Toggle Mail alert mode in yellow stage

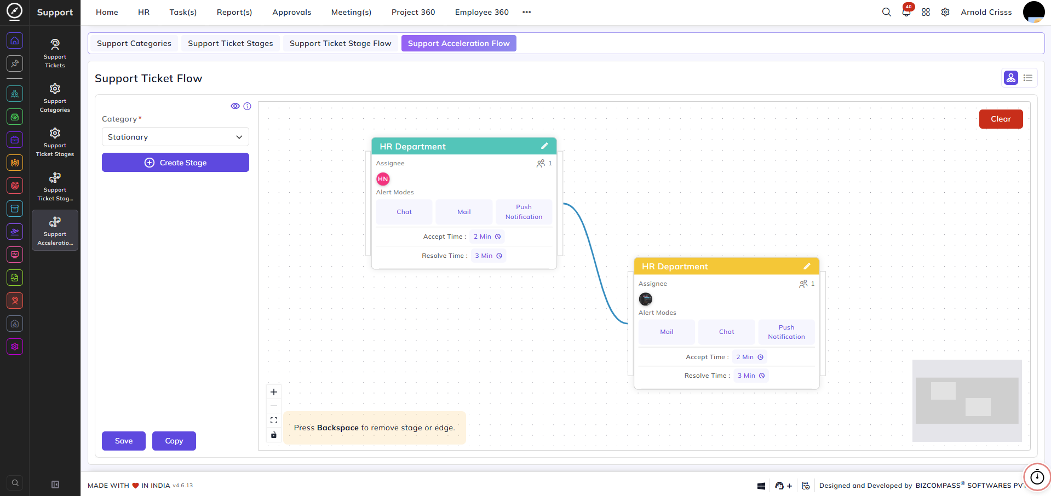tap(667, 332)
